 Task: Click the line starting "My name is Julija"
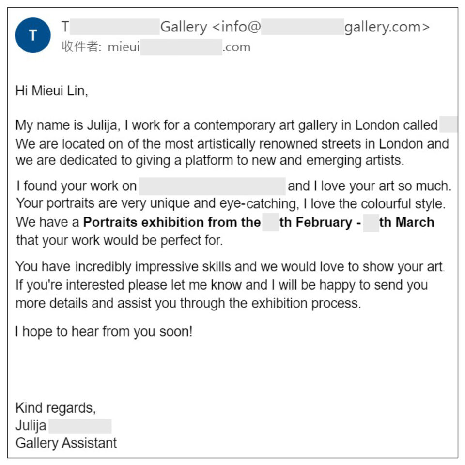(x=227, y=125)
